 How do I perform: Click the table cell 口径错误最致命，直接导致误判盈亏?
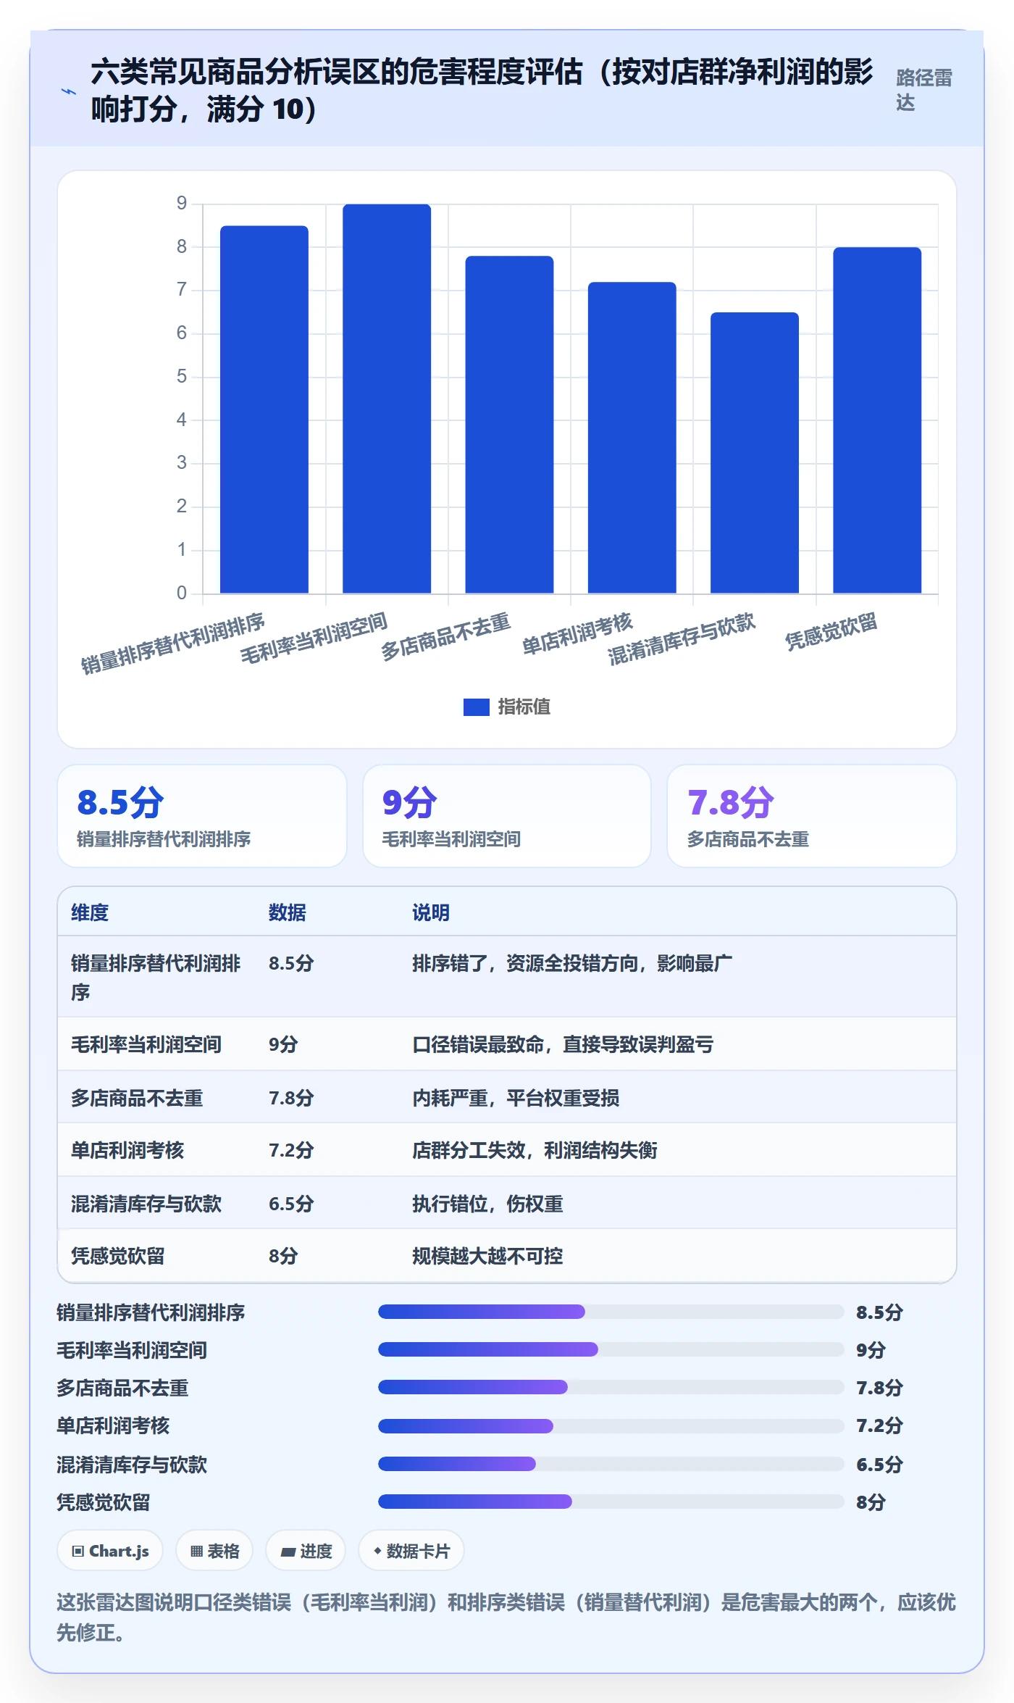563,1044
